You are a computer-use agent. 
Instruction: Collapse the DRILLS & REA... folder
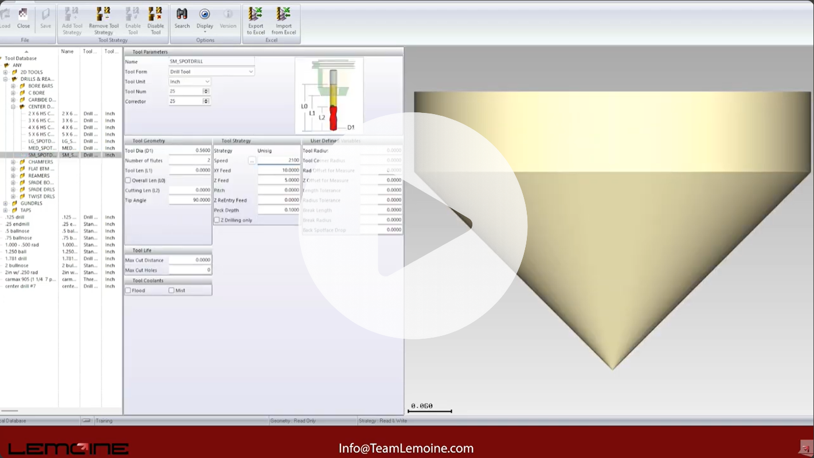coord(6,79)
